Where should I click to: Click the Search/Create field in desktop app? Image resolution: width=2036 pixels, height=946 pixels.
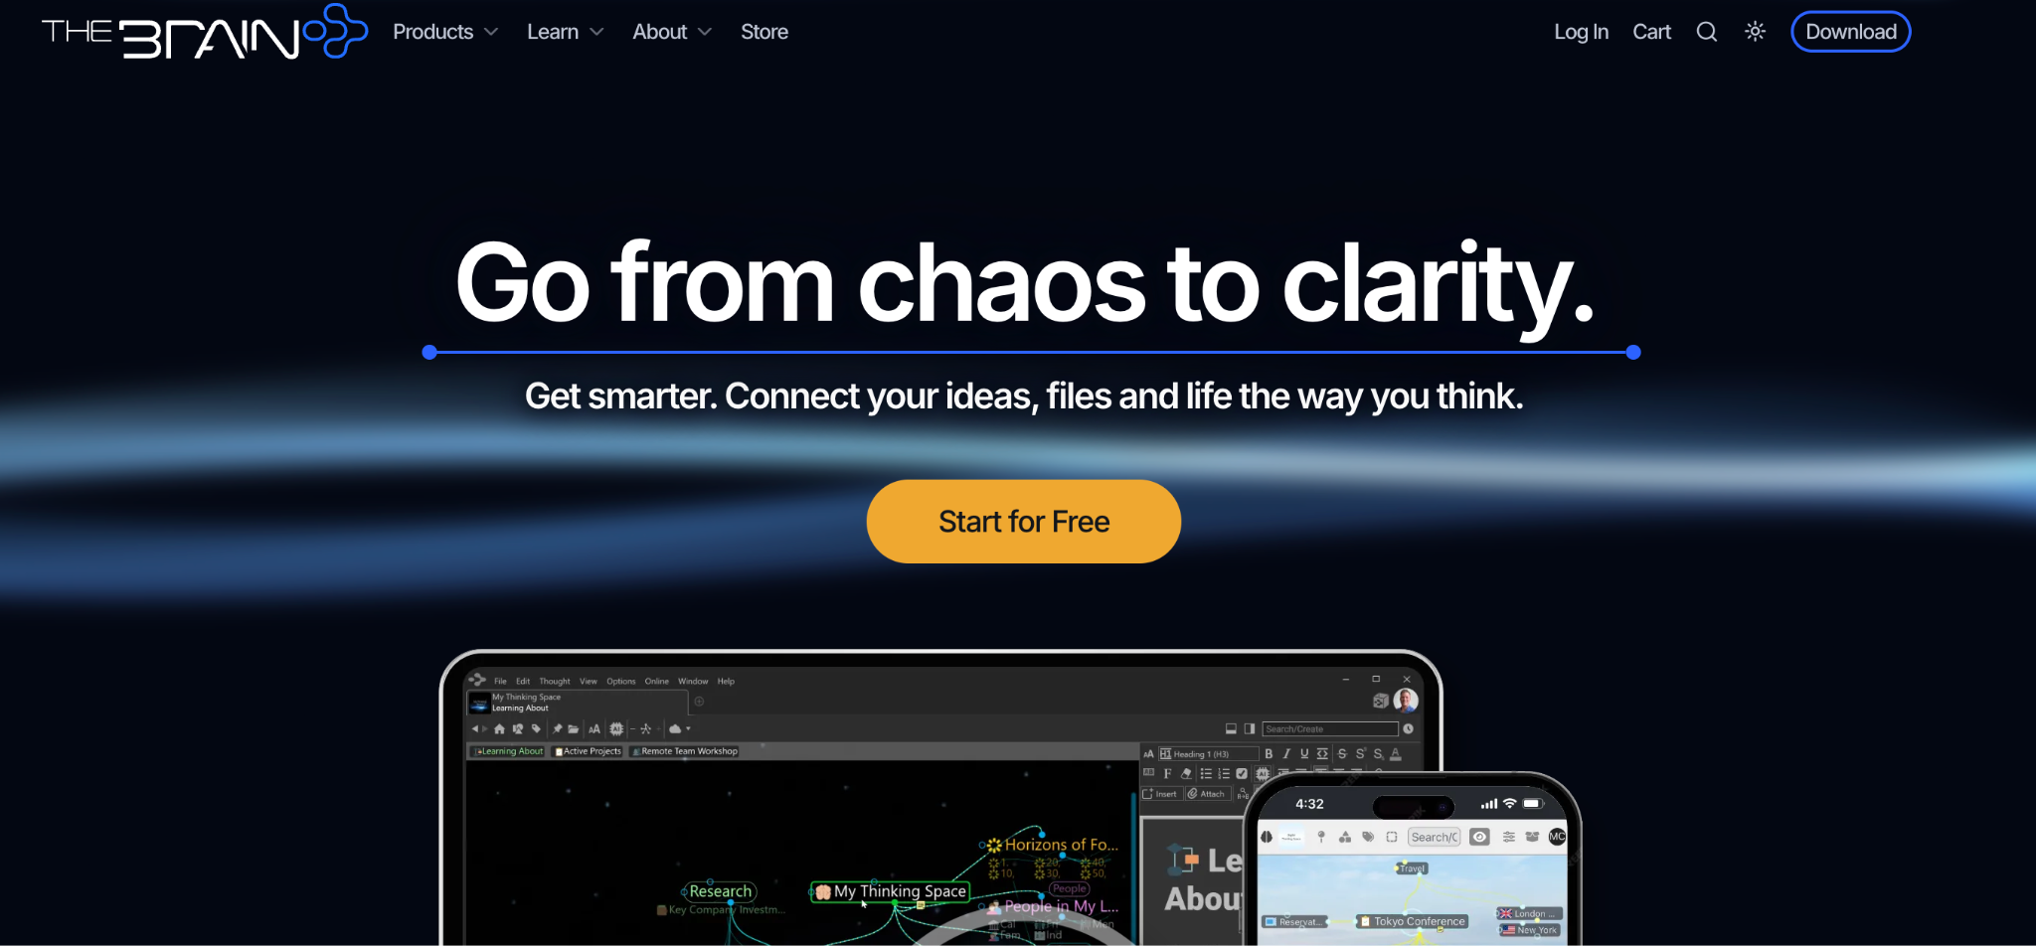coord(1328,729)
